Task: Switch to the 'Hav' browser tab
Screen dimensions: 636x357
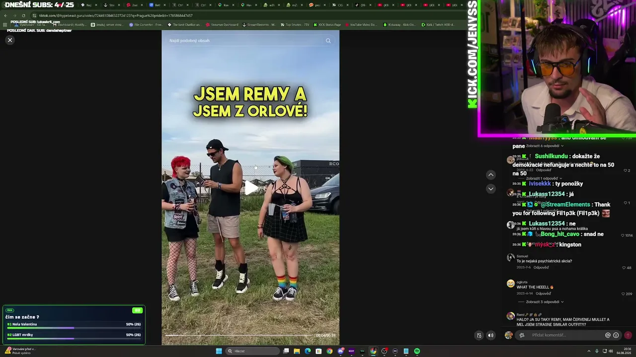Action: [x=248, y=5]
